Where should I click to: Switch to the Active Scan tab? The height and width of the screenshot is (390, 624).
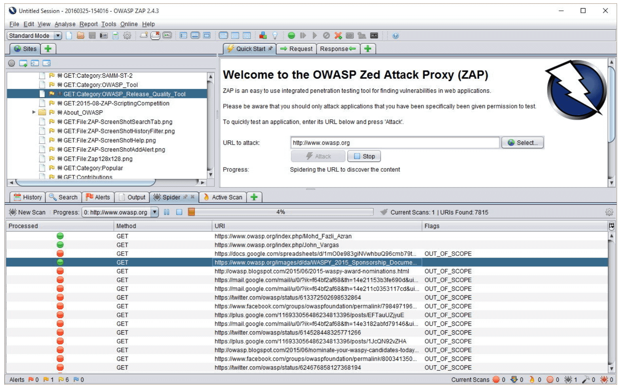tap(223, 197)
